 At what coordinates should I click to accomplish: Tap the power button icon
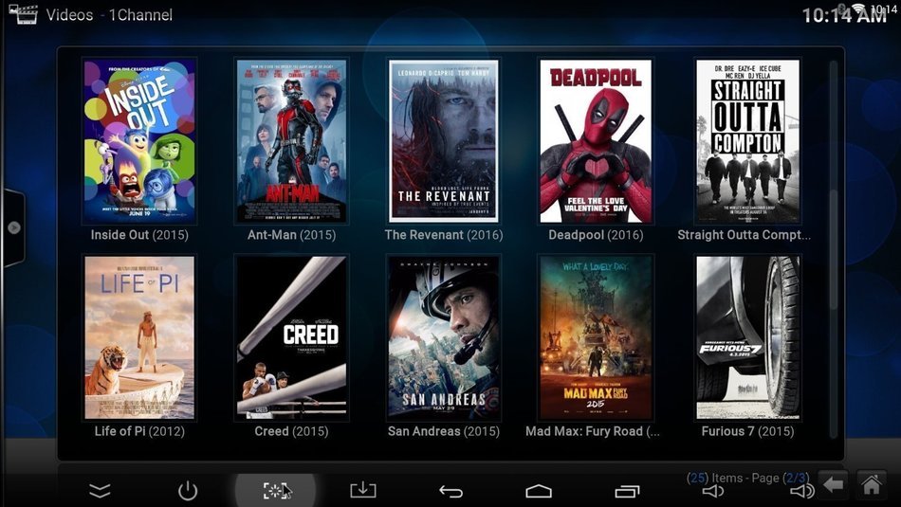(188, 491)
